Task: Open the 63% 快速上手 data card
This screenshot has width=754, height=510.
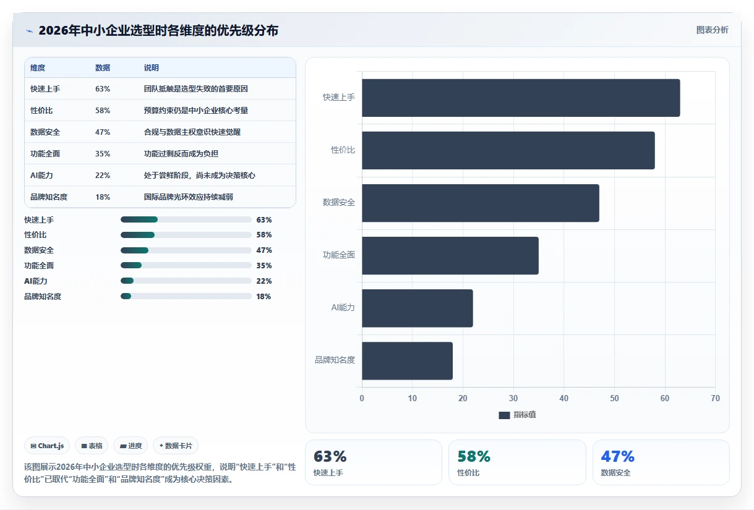Action: [x=373, y=462]
